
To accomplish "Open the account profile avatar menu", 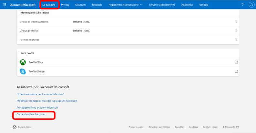I will coord(251,5).
